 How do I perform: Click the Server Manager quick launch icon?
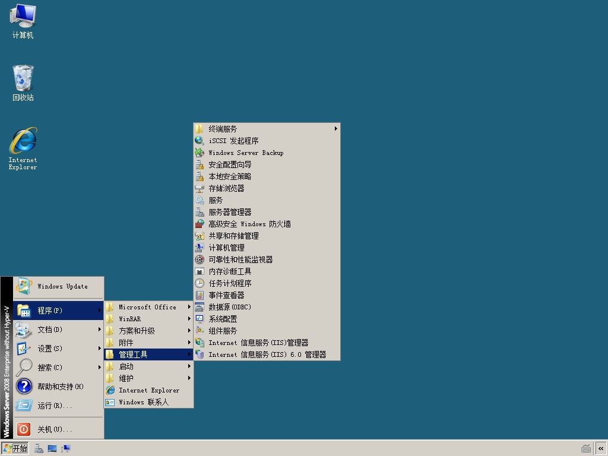pyautogui.click(x=39, y=449)
